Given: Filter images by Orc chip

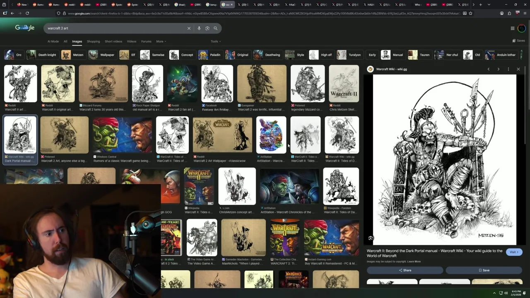Looking at the screenshot, I should pos(14,55).
